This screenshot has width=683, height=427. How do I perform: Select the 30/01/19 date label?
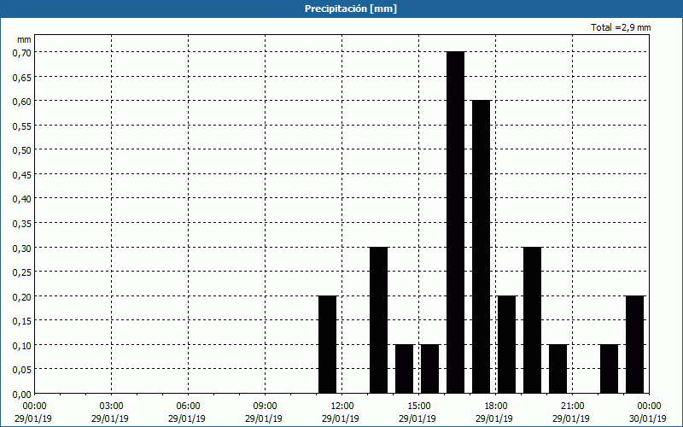(x=648, y=418)
